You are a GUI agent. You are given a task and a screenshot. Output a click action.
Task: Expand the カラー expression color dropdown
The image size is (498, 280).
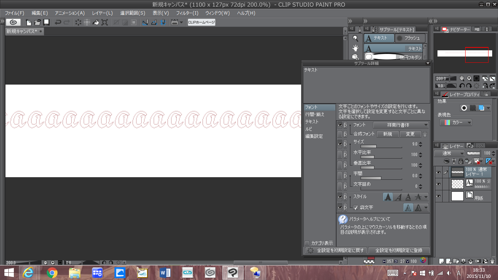pos(456,123)
